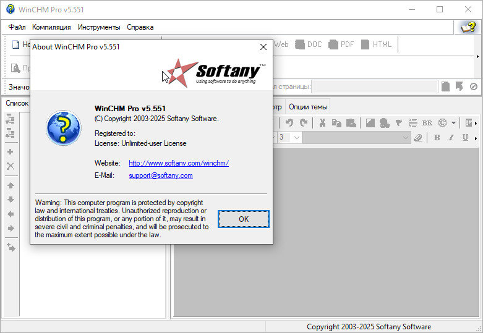Toggle Bold formatting
This screenshot has width=483, height=333.
(437, 137)
